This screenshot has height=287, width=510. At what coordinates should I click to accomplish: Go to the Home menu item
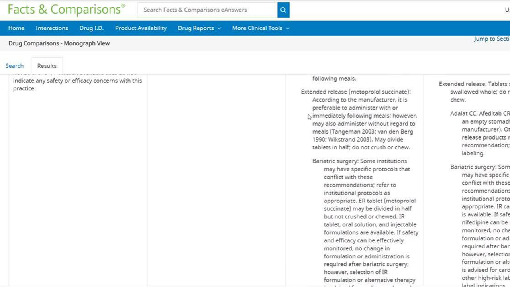click(x=16, y=28)
